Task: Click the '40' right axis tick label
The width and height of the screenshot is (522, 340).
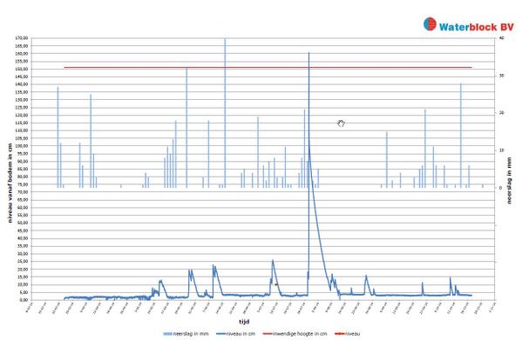Action: coord(502,38)
